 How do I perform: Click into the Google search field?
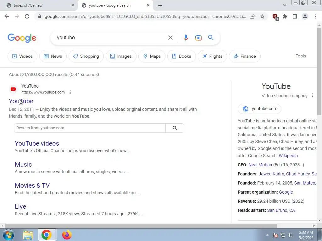coord(111,38)
